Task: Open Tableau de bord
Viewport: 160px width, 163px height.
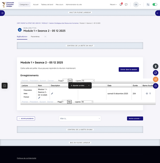Action: tap(47, 5)
